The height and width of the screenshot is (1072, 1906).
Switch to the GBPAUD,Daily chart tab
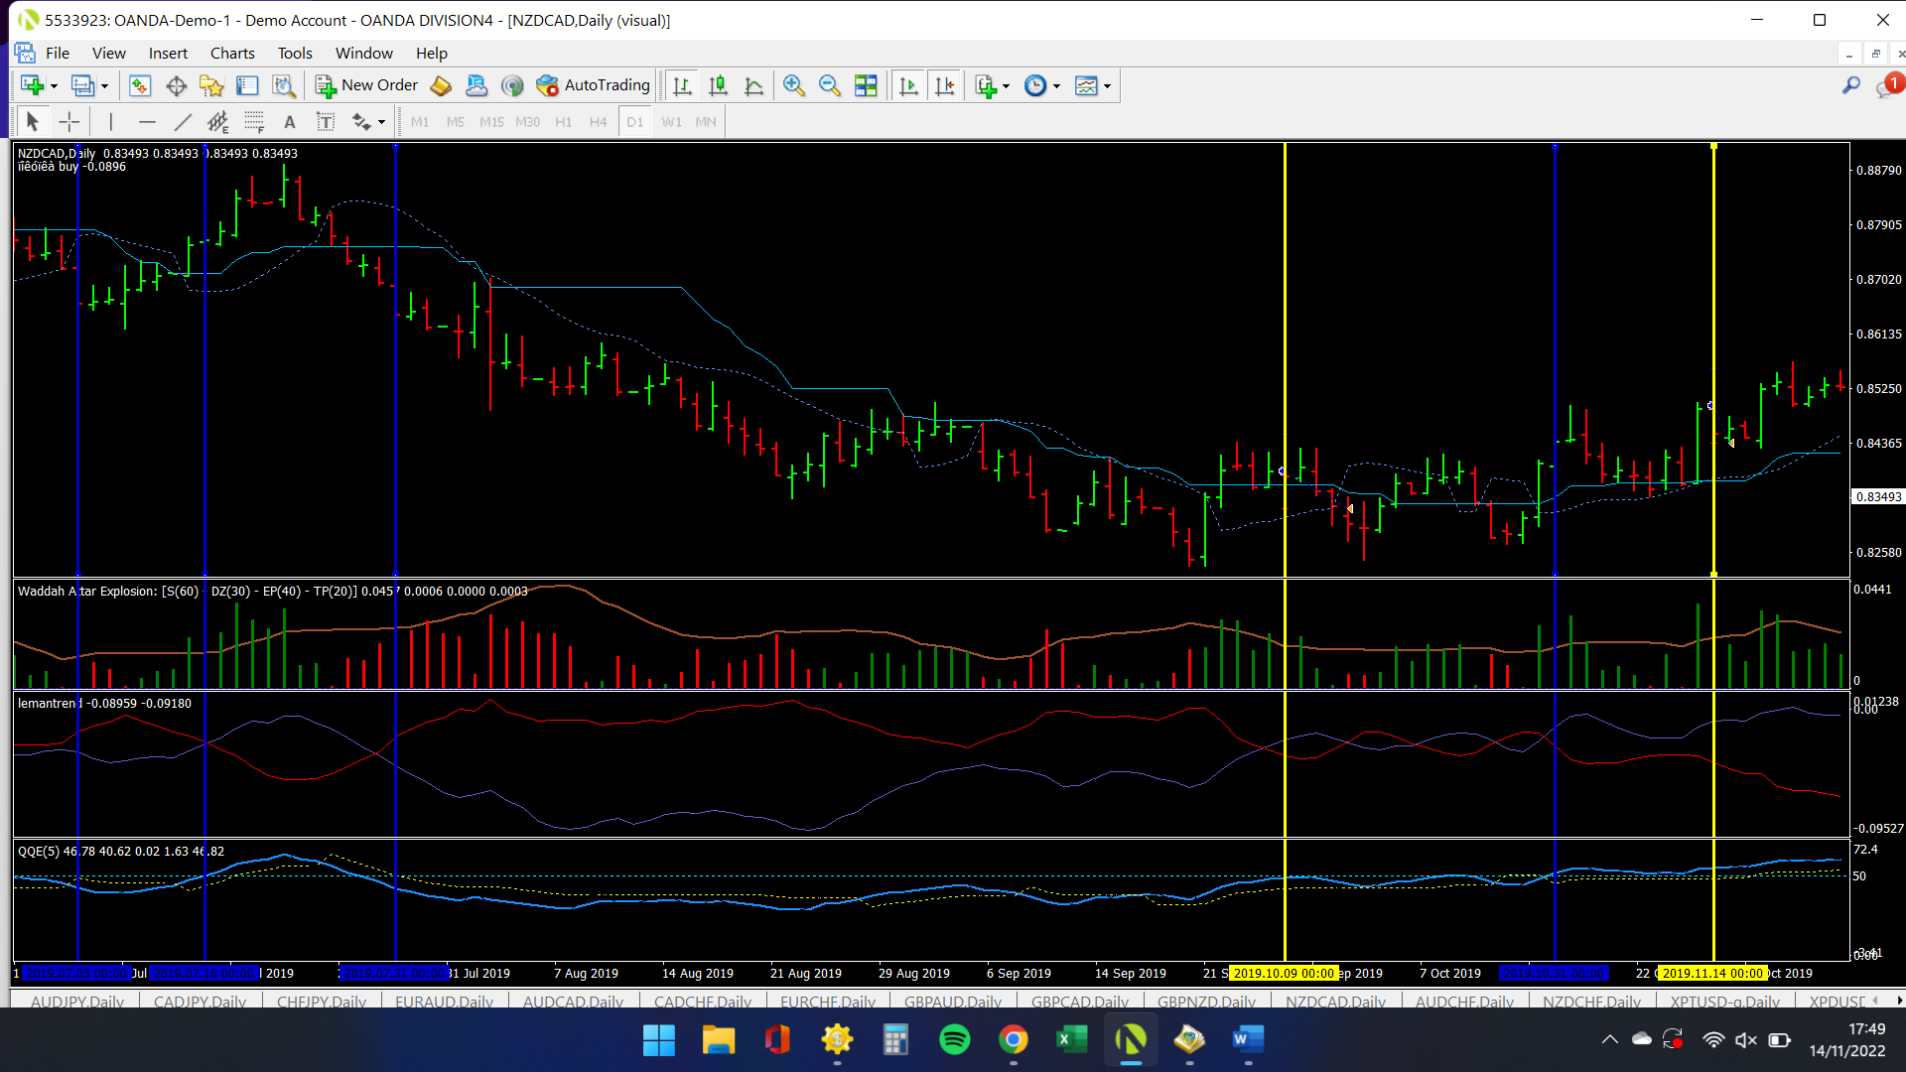952,1002
